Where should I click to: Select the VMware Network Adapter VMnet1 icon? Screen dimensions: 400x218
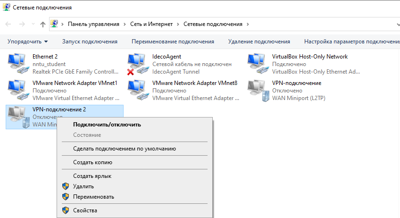(x=18, y=90)
